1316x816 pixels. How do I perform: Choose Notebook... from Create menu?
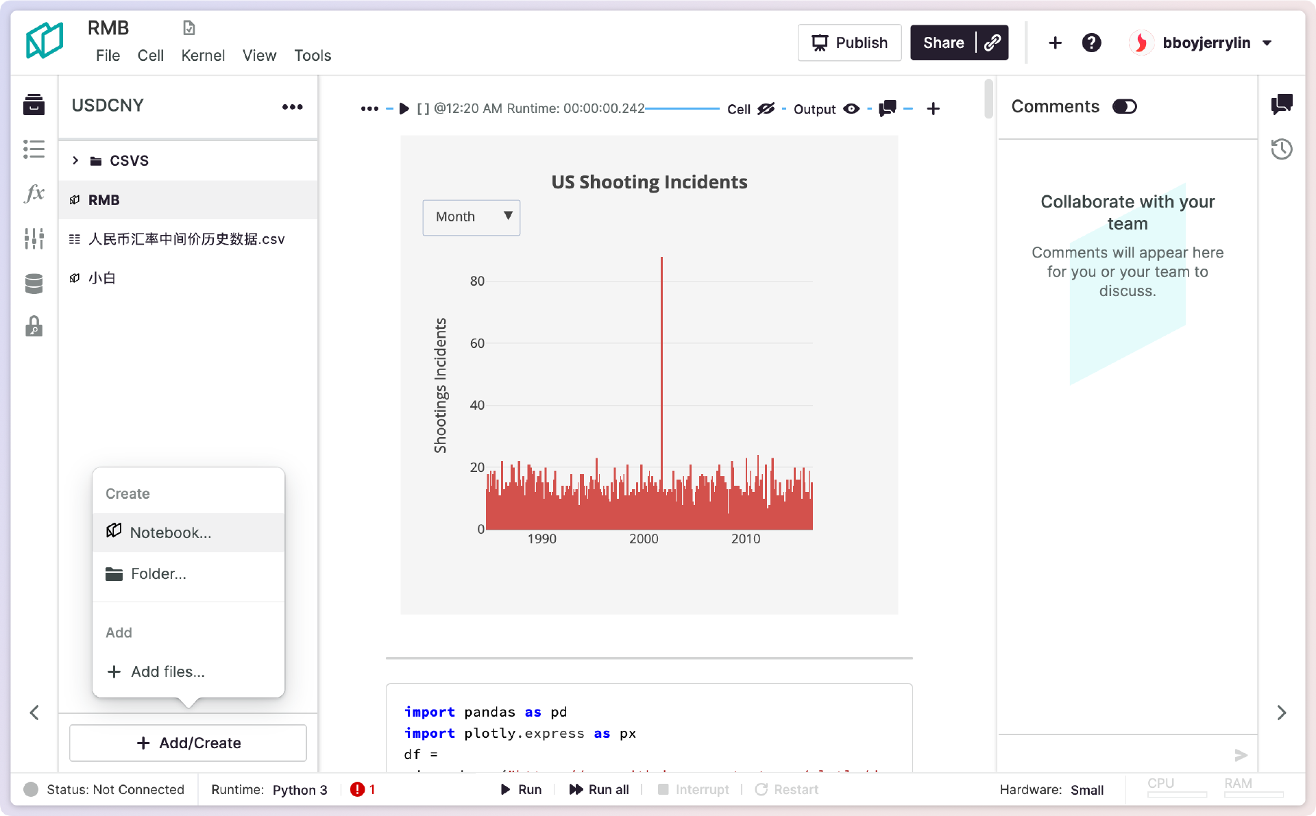pyautogui.click(x=188, y=532)
